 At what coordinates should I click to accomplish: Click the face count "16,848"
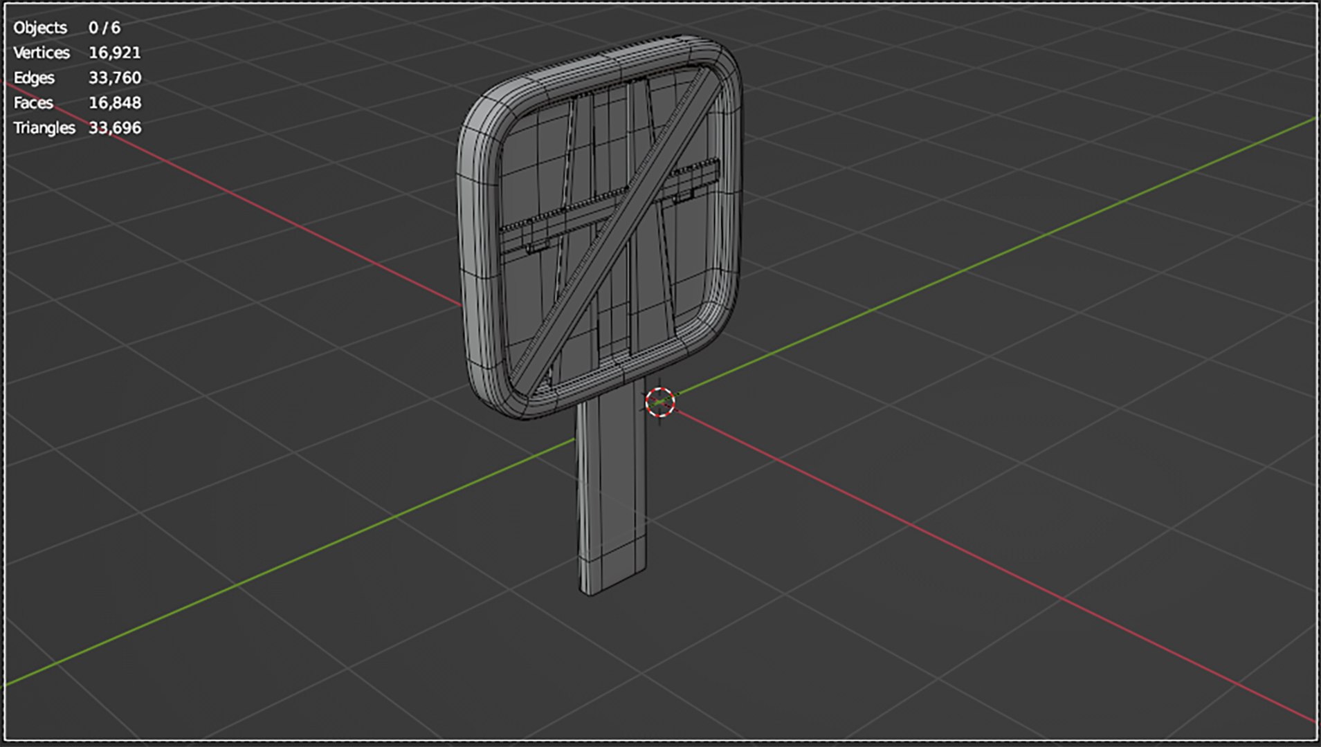point(115,102)
